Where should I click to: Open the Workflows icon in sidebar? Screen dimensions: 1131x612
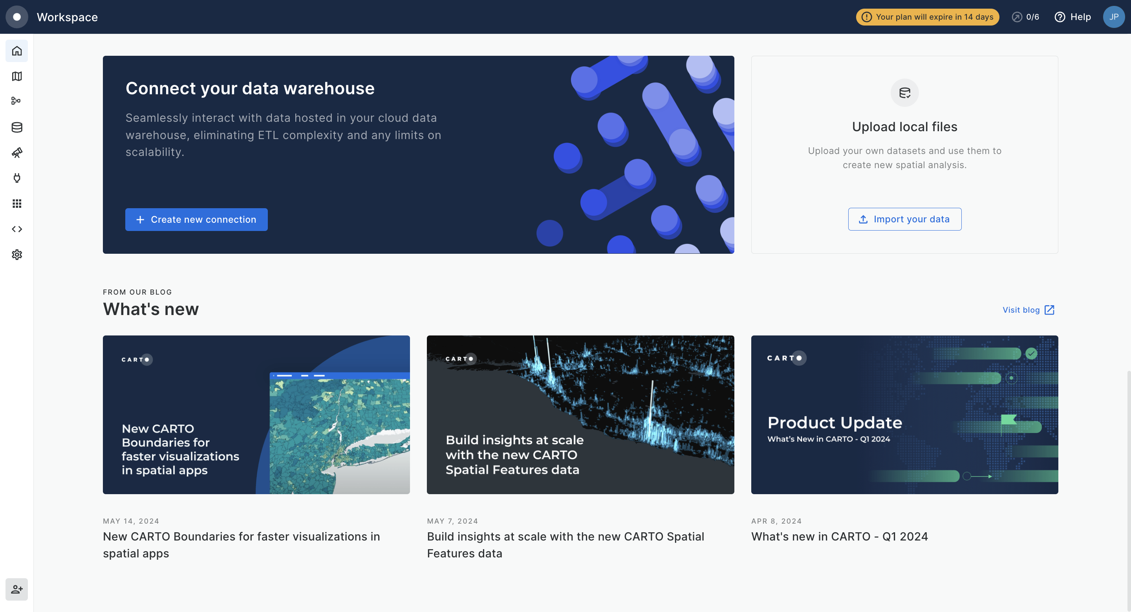tap(16, 101)
